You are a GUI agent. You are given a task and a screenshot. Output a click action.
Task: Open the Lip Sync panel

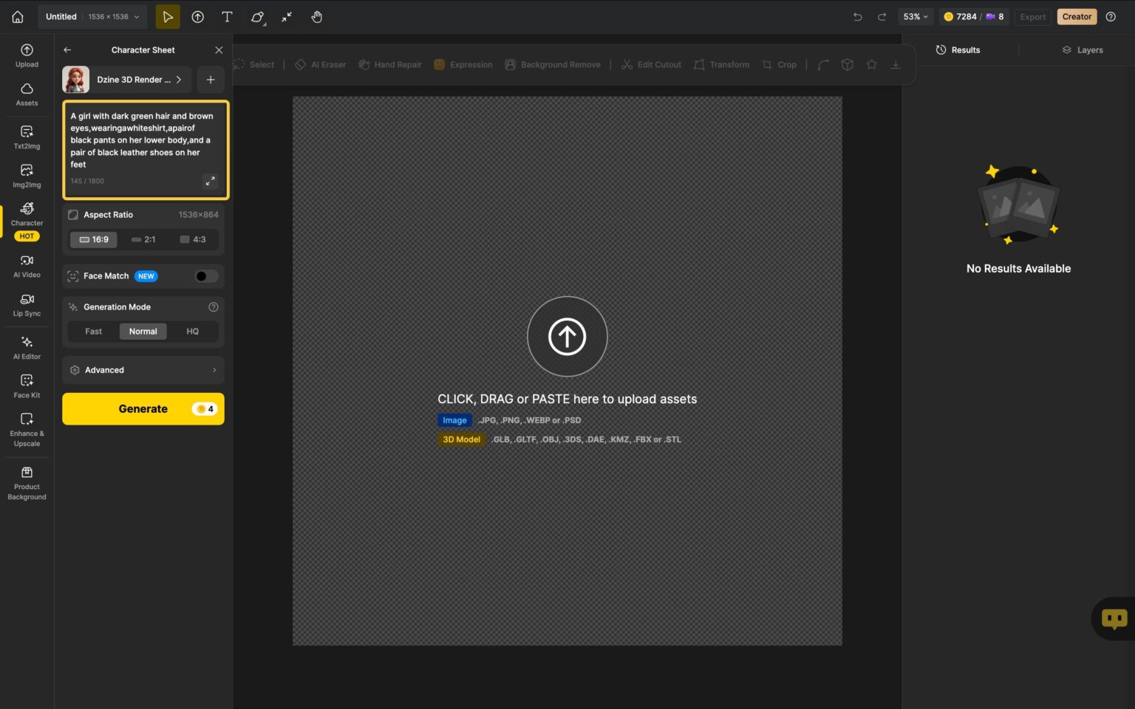click(x=27, y=304)
